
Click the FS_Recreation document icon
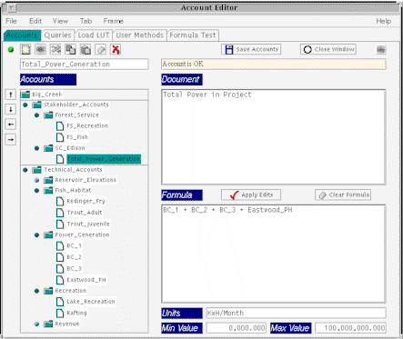click(x=60, y=126)
